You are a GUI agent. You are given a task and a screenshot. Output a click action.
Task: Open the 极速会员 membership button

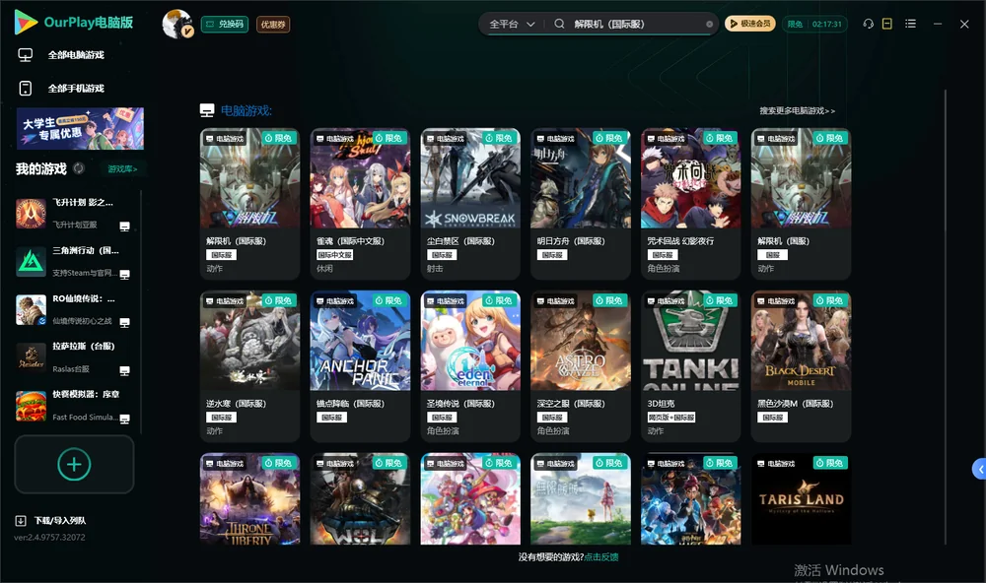pos(750,24)
